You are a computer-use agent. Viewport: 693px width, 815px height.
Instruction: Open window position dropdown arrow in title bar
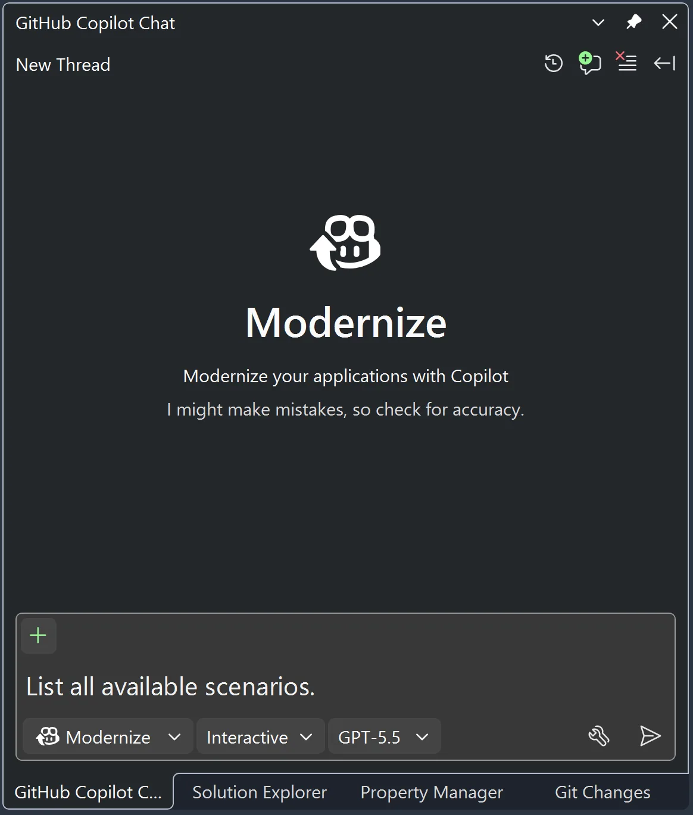coord(598,23)
